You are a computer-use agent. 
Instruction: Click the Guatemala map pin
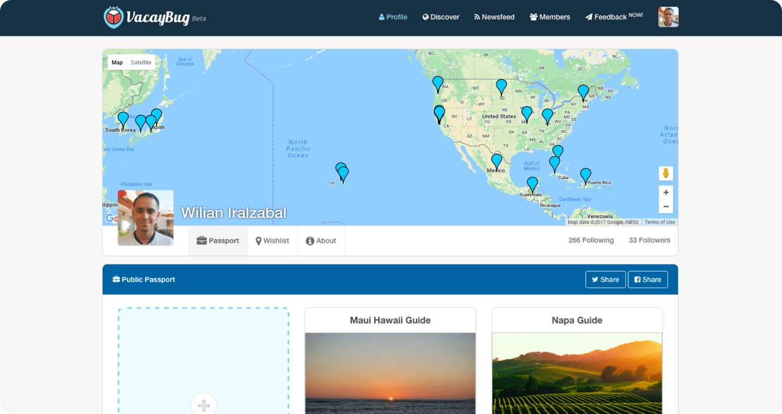532,185
